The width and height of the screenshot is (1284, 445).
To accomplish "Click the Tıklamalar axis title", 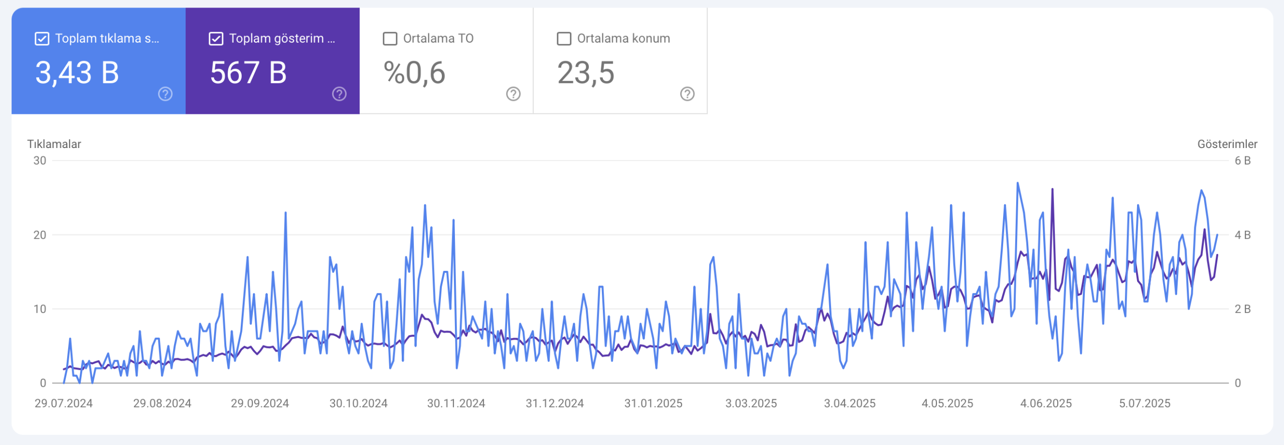I will [54, 144].
